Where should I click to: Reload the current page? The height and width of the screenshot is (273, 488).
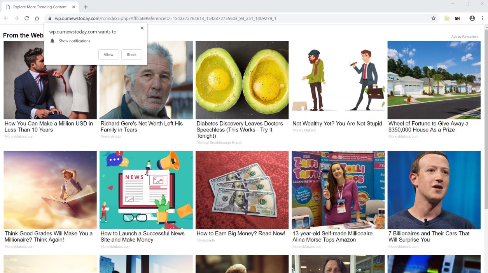point(27,18)
